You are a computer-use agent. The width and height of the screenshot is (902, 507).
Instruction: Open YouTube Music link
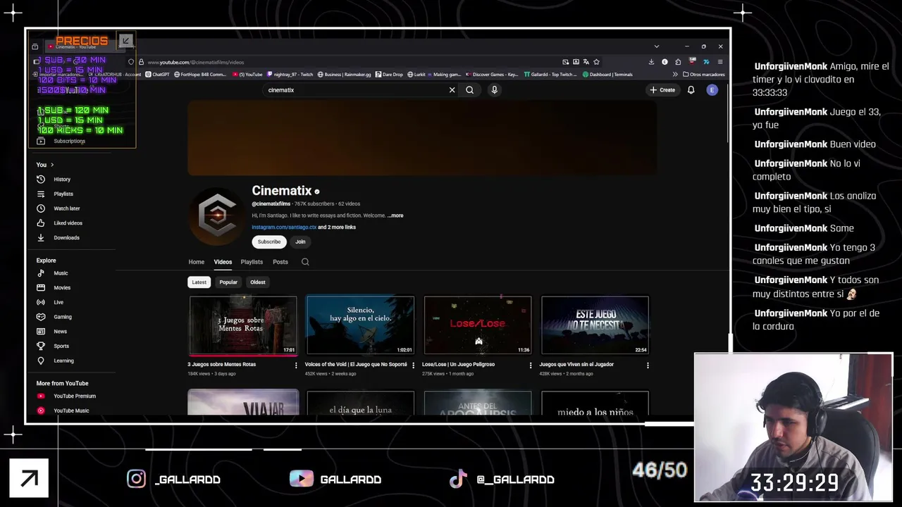point(71,411)
